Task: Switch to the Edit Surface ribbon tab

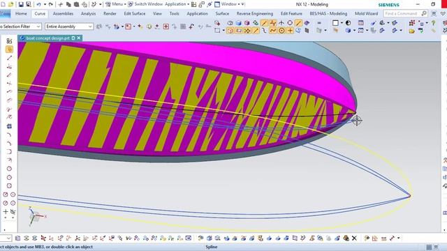Action: pyautogui.click(x=135, y=13)
